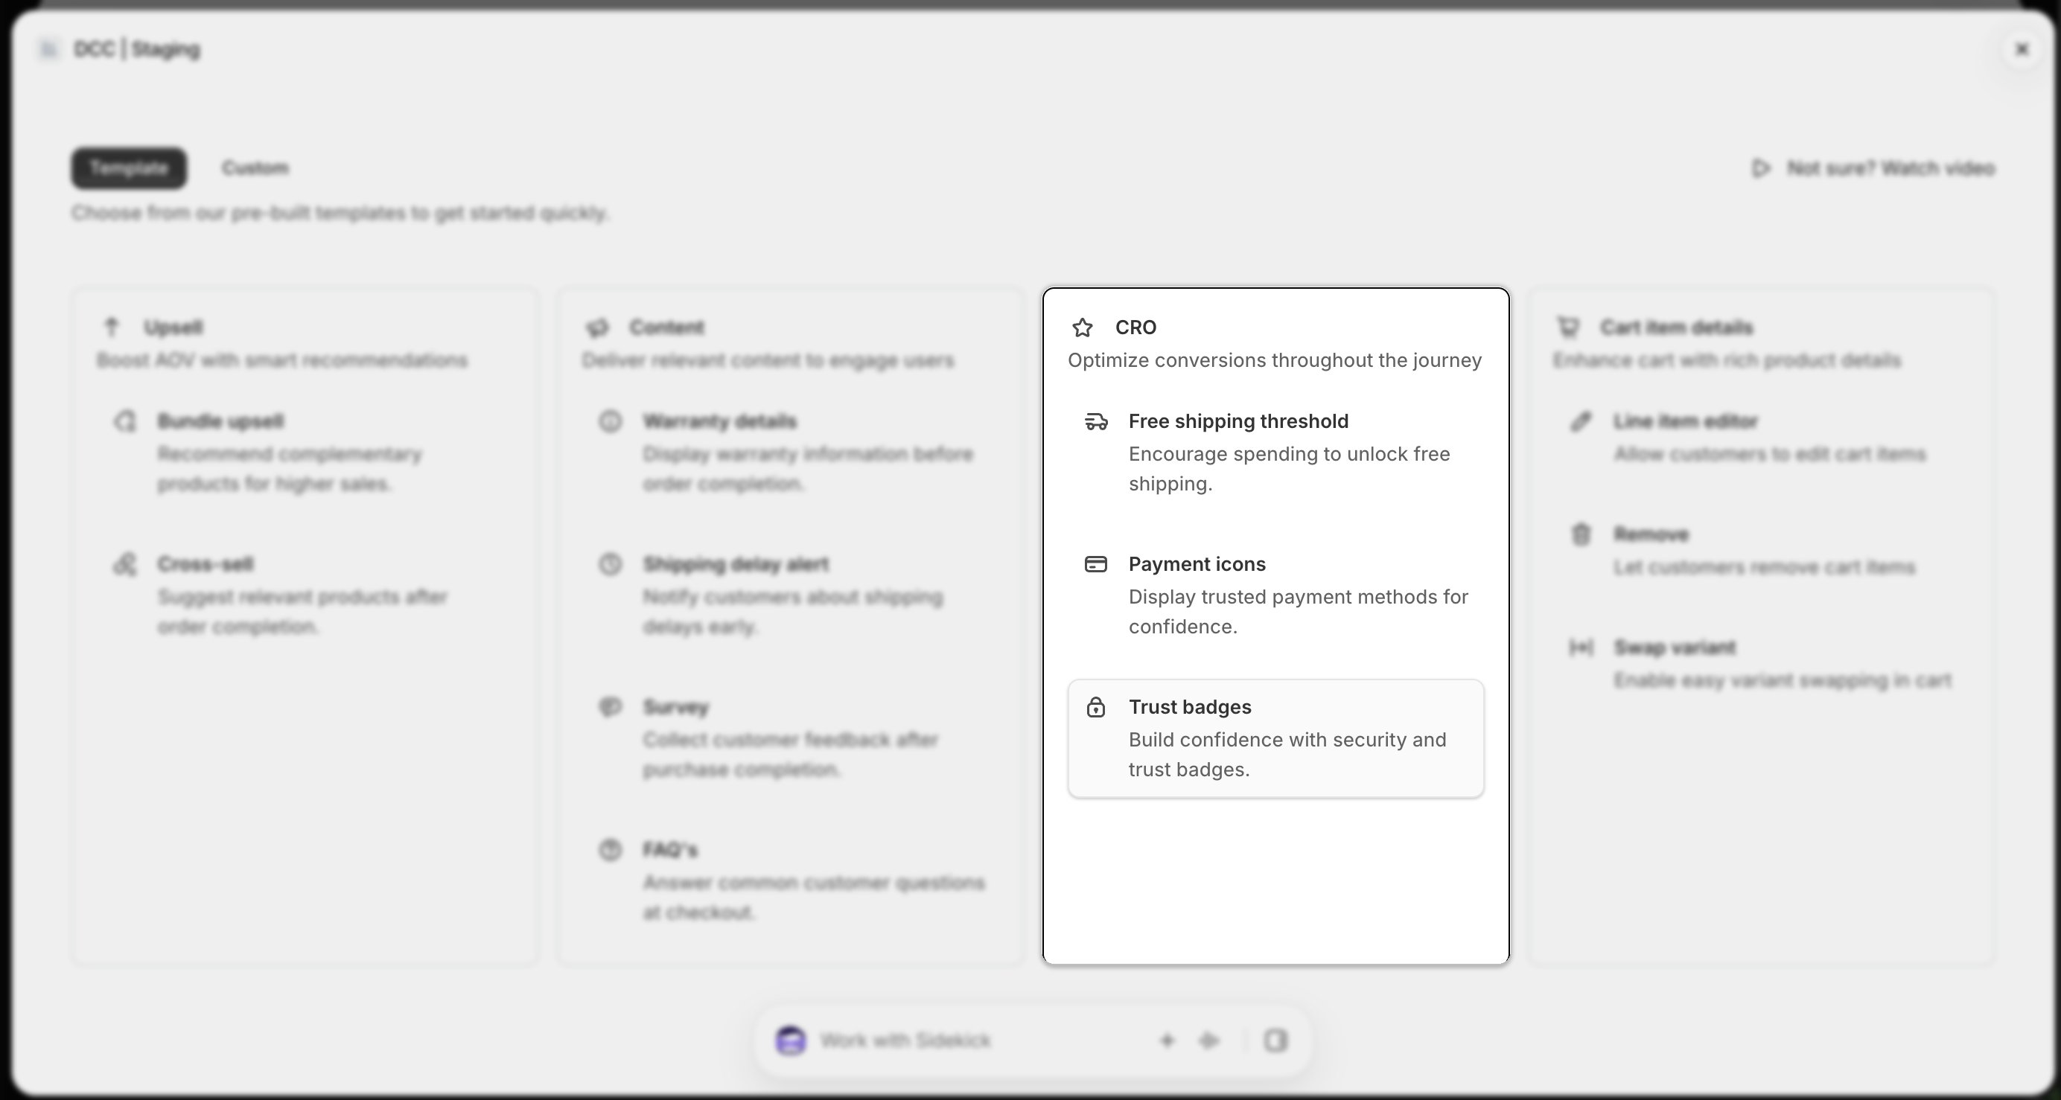The width and height of the screenshot is (2061, 1100).
Task: Click the pencil icon beside Line item editor
Action: click(1581, 421)
